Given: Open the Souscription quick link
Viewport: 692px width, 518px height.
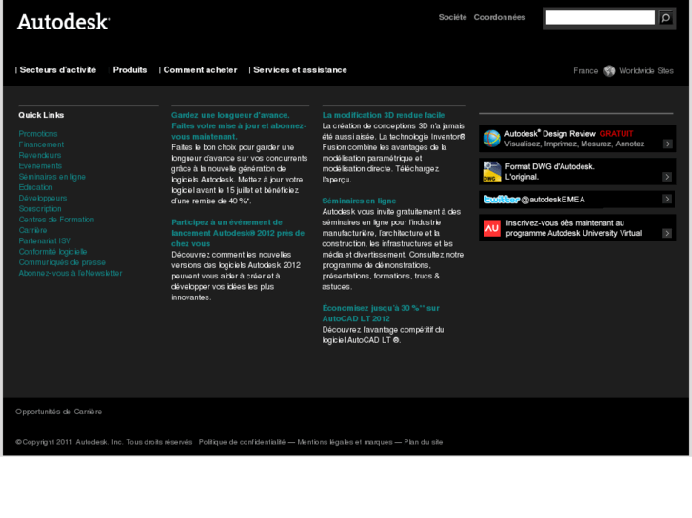Looking at the screenshot, I should click(40, 208).
